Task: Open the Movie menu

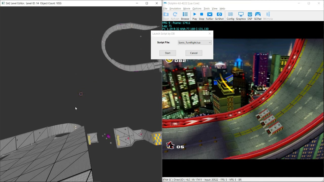Action: [187, 9]
